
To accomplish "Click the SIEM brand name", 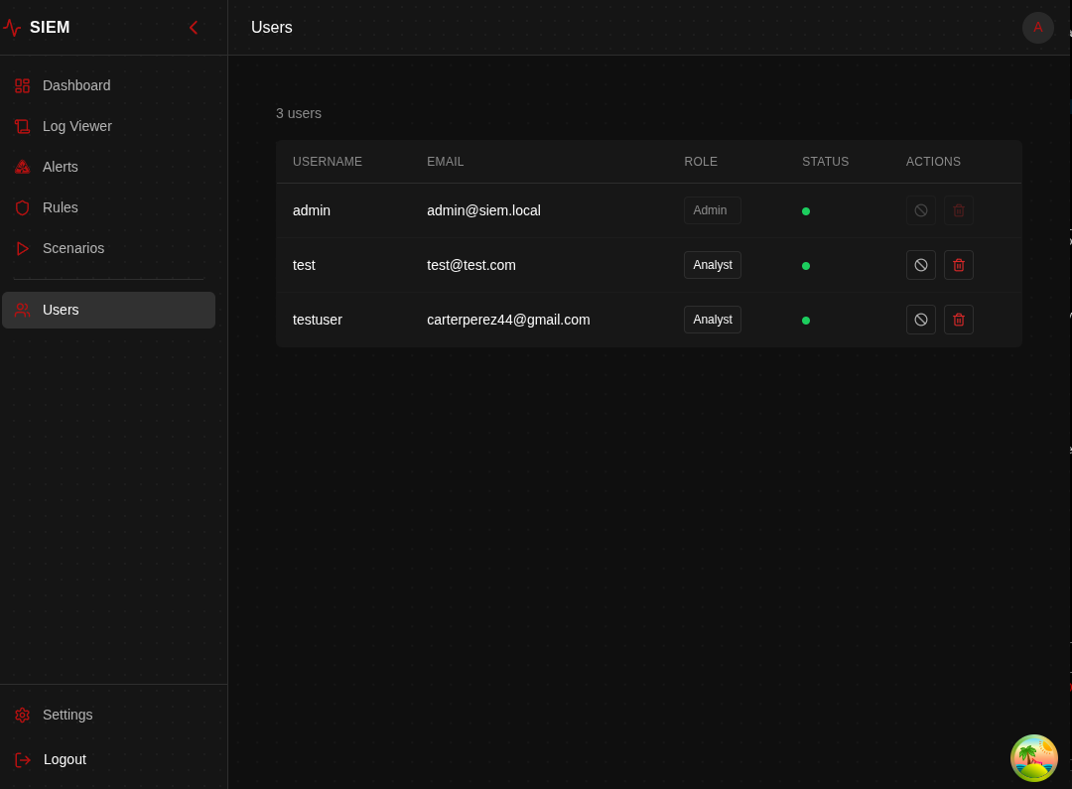I will coord(50,28).
